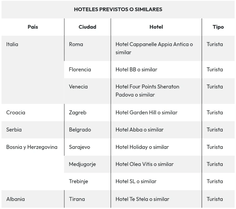Click the 'Bosnia y Herzegovina' country cell

click(x=32, y=147)
